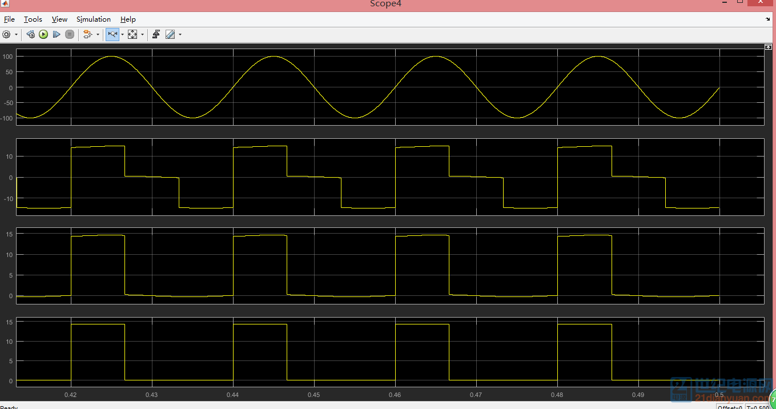Maximize axes using top-right plot icon
Viewport: 776px width, 409px height.
(x=768, y=46)
